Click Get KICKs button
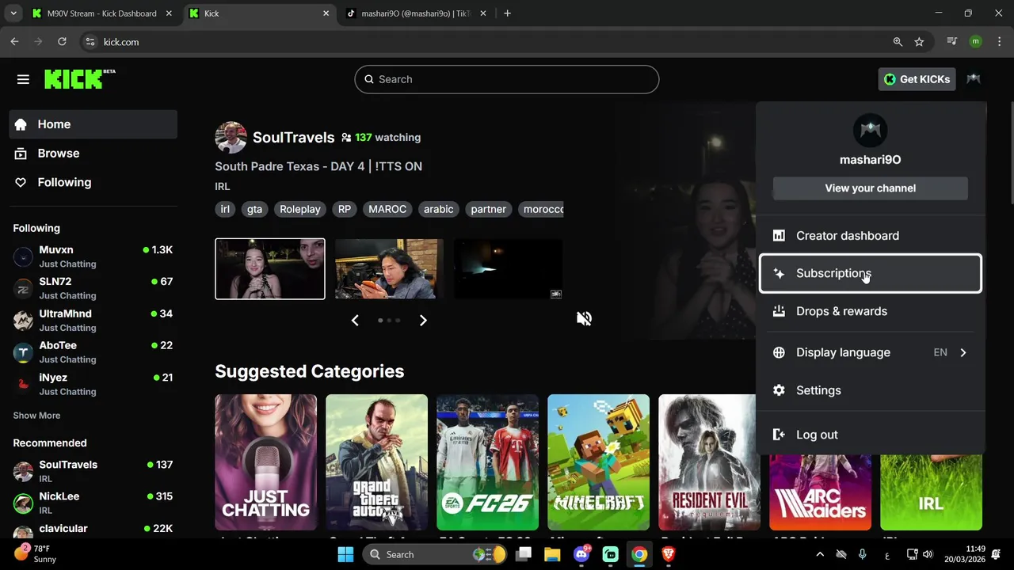 click(x=917, y=79)
